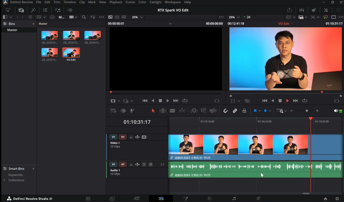Click the Insert Clip tool icon
344x202 pixels.
click(x=194, y=111)
